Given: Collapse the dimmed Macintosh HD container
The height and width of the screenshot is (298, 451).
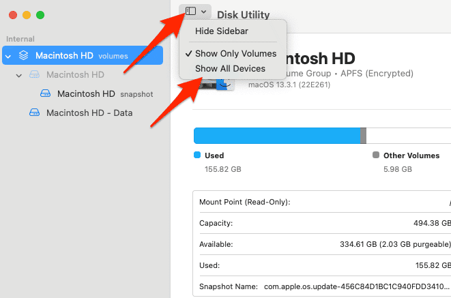Looking at the screenshot, I should 19,75.
